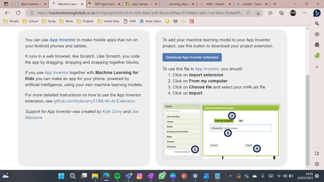
Task: Open the School bookmarks folder
Action: click(30, 21)
